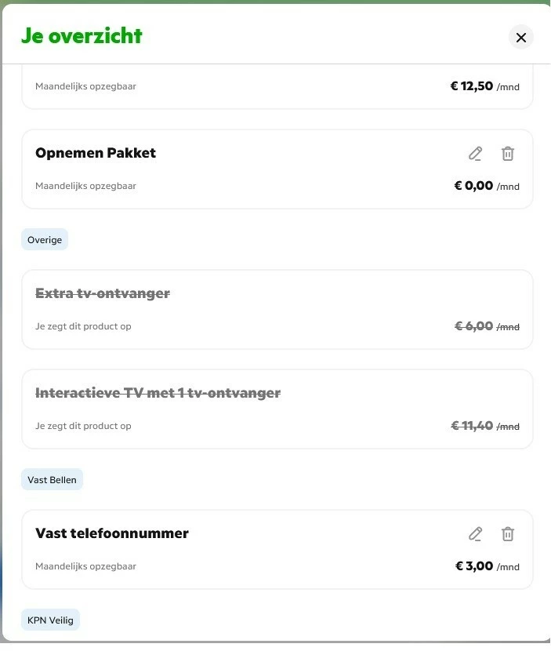Close the Je overzicht dialog
The height and width of the screenshot is (651, 551).
coord(521,37)
